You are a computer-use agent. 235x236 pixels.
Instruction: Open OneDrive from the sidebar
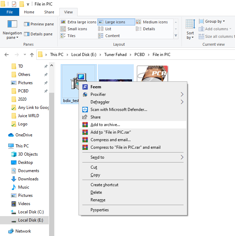coord(24,135)
